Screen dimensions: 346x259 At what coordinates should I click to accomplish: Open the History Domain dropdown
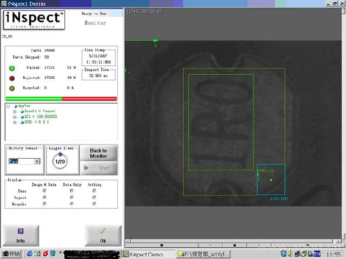point(37,161)
